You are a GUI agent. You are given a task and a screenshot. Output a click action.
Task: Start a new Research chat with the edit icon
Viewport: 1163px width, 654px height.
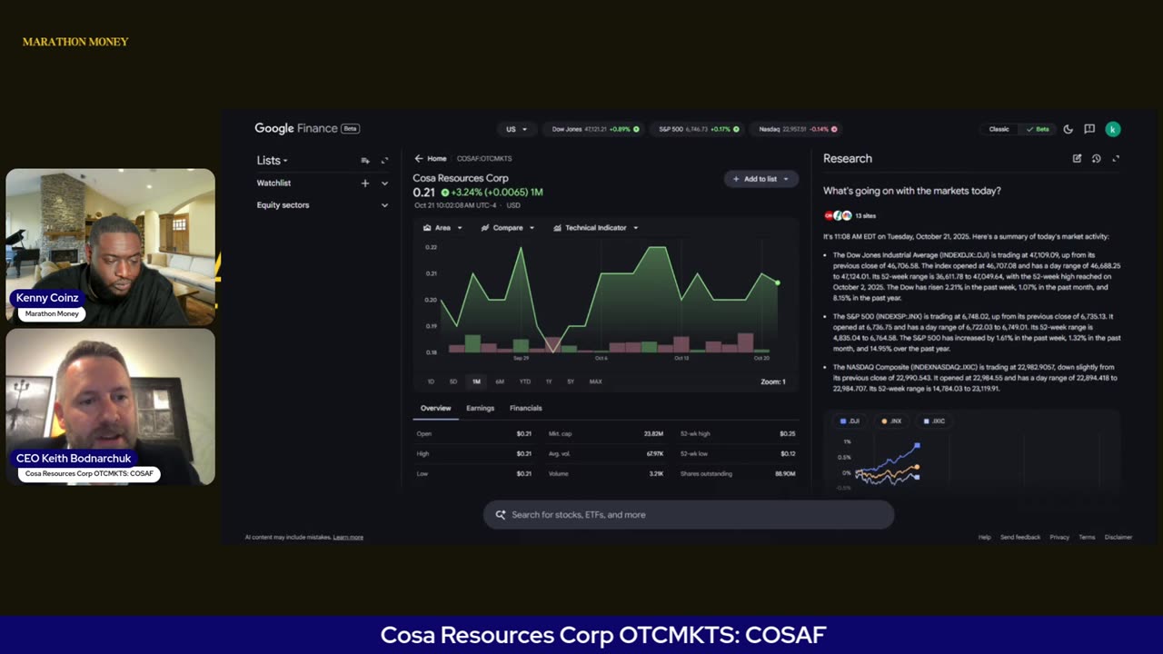[1077, 159]
